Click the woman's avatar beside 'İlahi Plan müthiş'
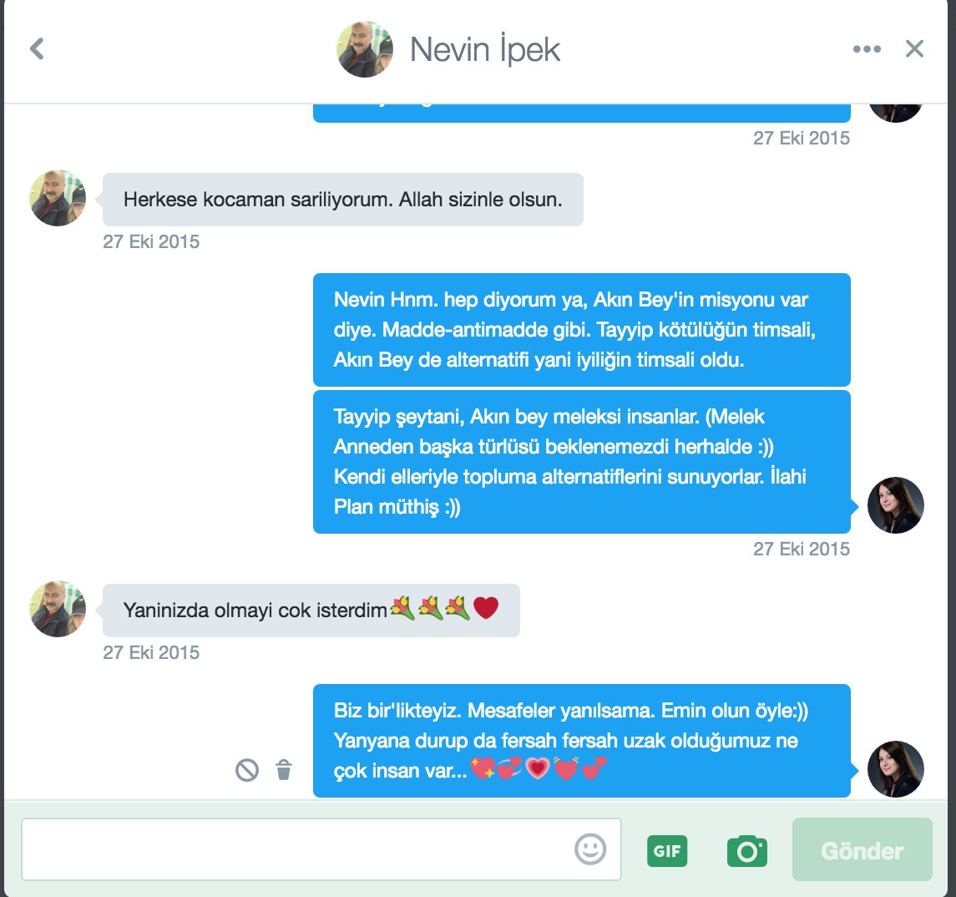Image resolution: width=956 pixels, height=897 pixels. click(x=895, y=505)
